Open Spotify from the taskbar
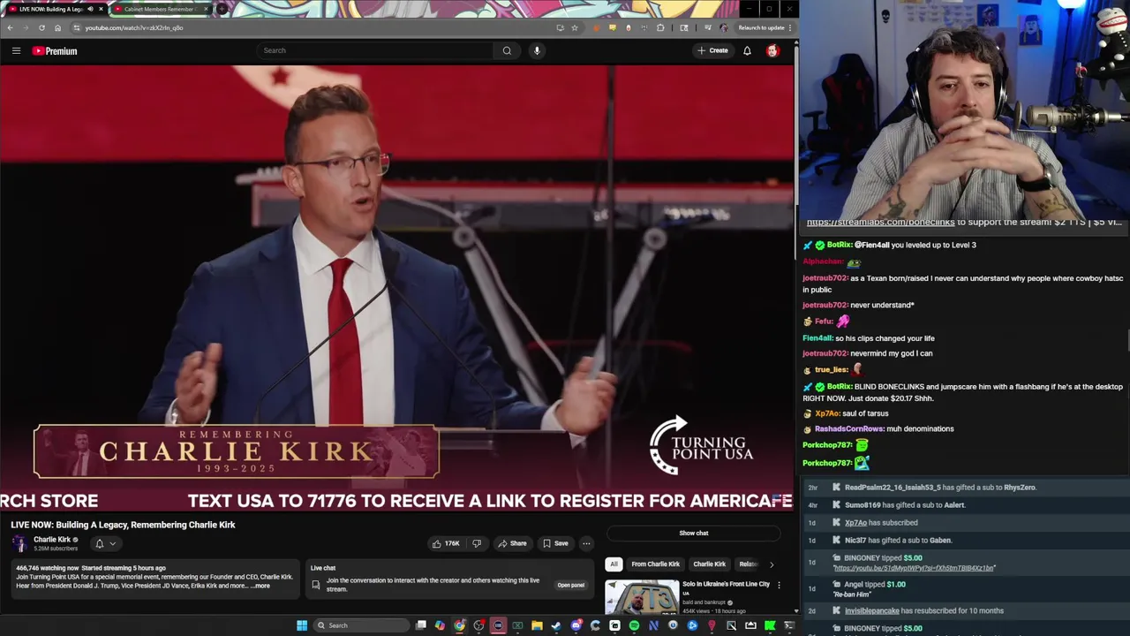 coord(634,625)
